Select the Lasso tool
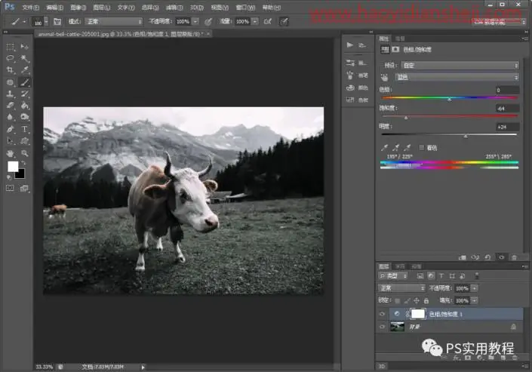The width and height of the screenshot is (532, 372). tap(10, 58)
